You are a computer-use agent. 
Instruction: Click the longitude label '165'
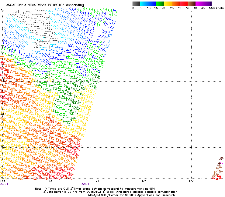tap(2, 181)
